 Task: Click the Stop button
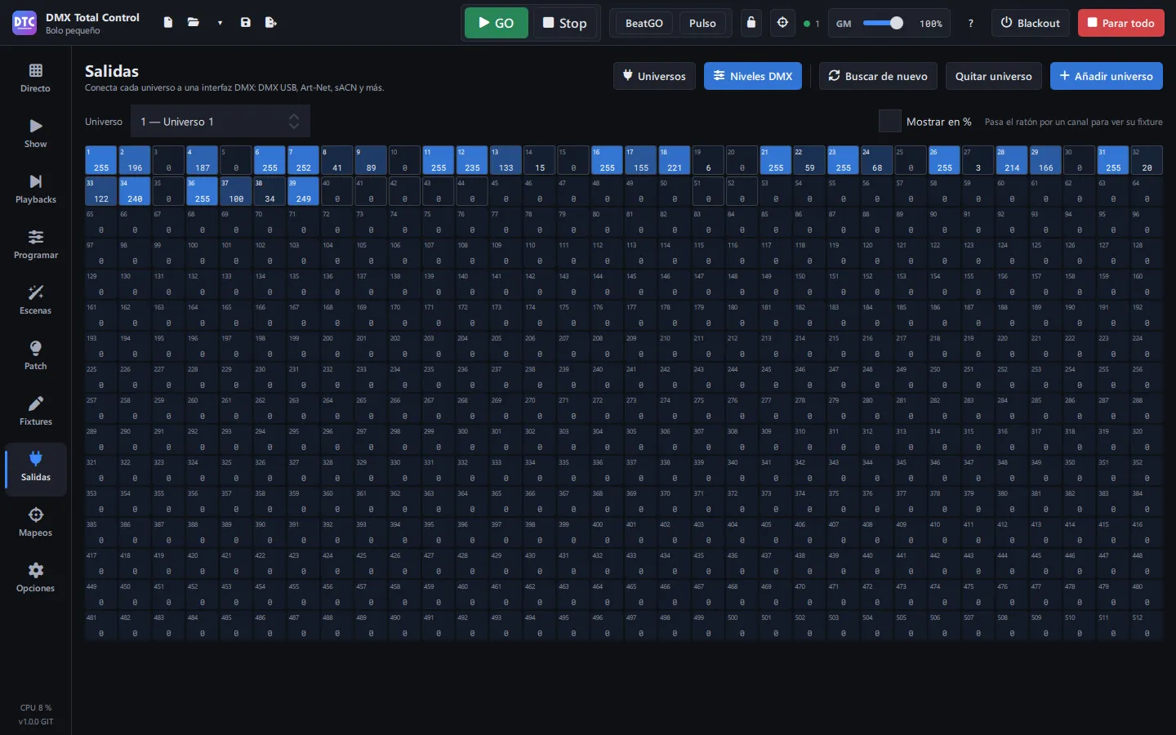click(565, 23)
